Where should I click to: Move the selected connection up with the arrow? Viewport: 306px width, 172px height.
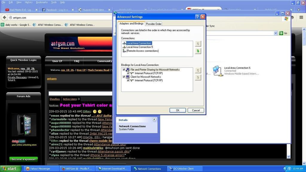tap(198, 44)
